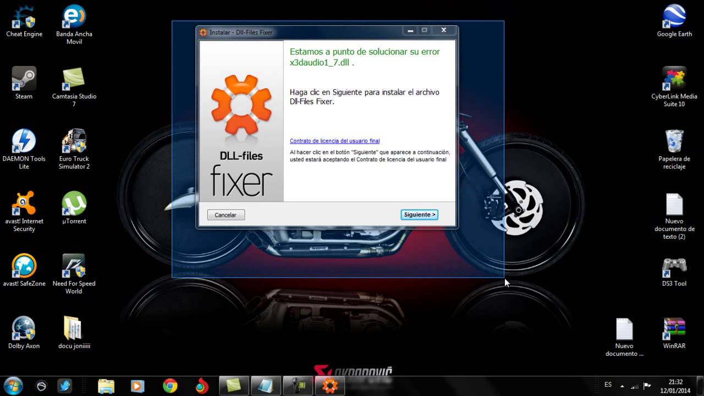704x396 pixels.
Task: Select the WinRAR desktop icon
Action: [674, 333]
